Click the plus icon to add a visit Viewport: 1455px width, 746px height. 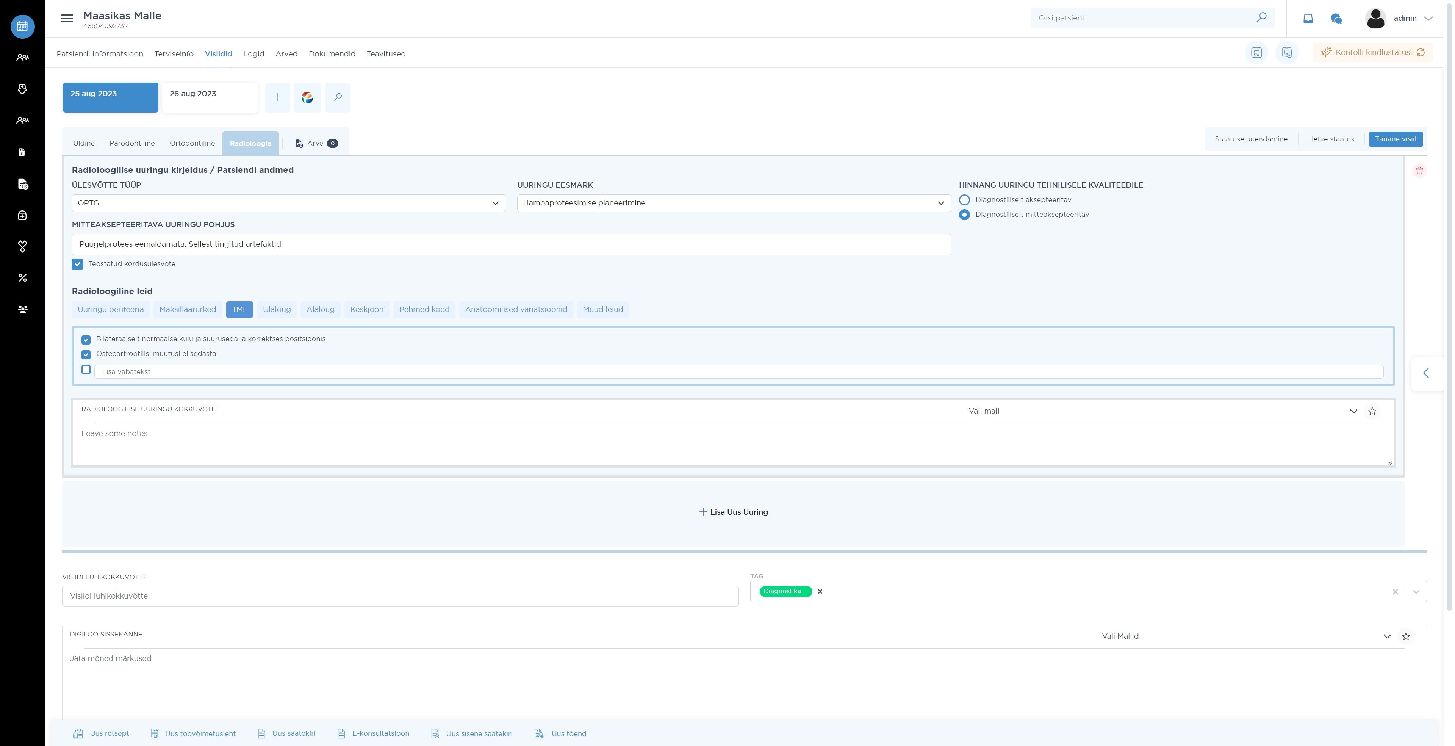[x=277, y=97]
